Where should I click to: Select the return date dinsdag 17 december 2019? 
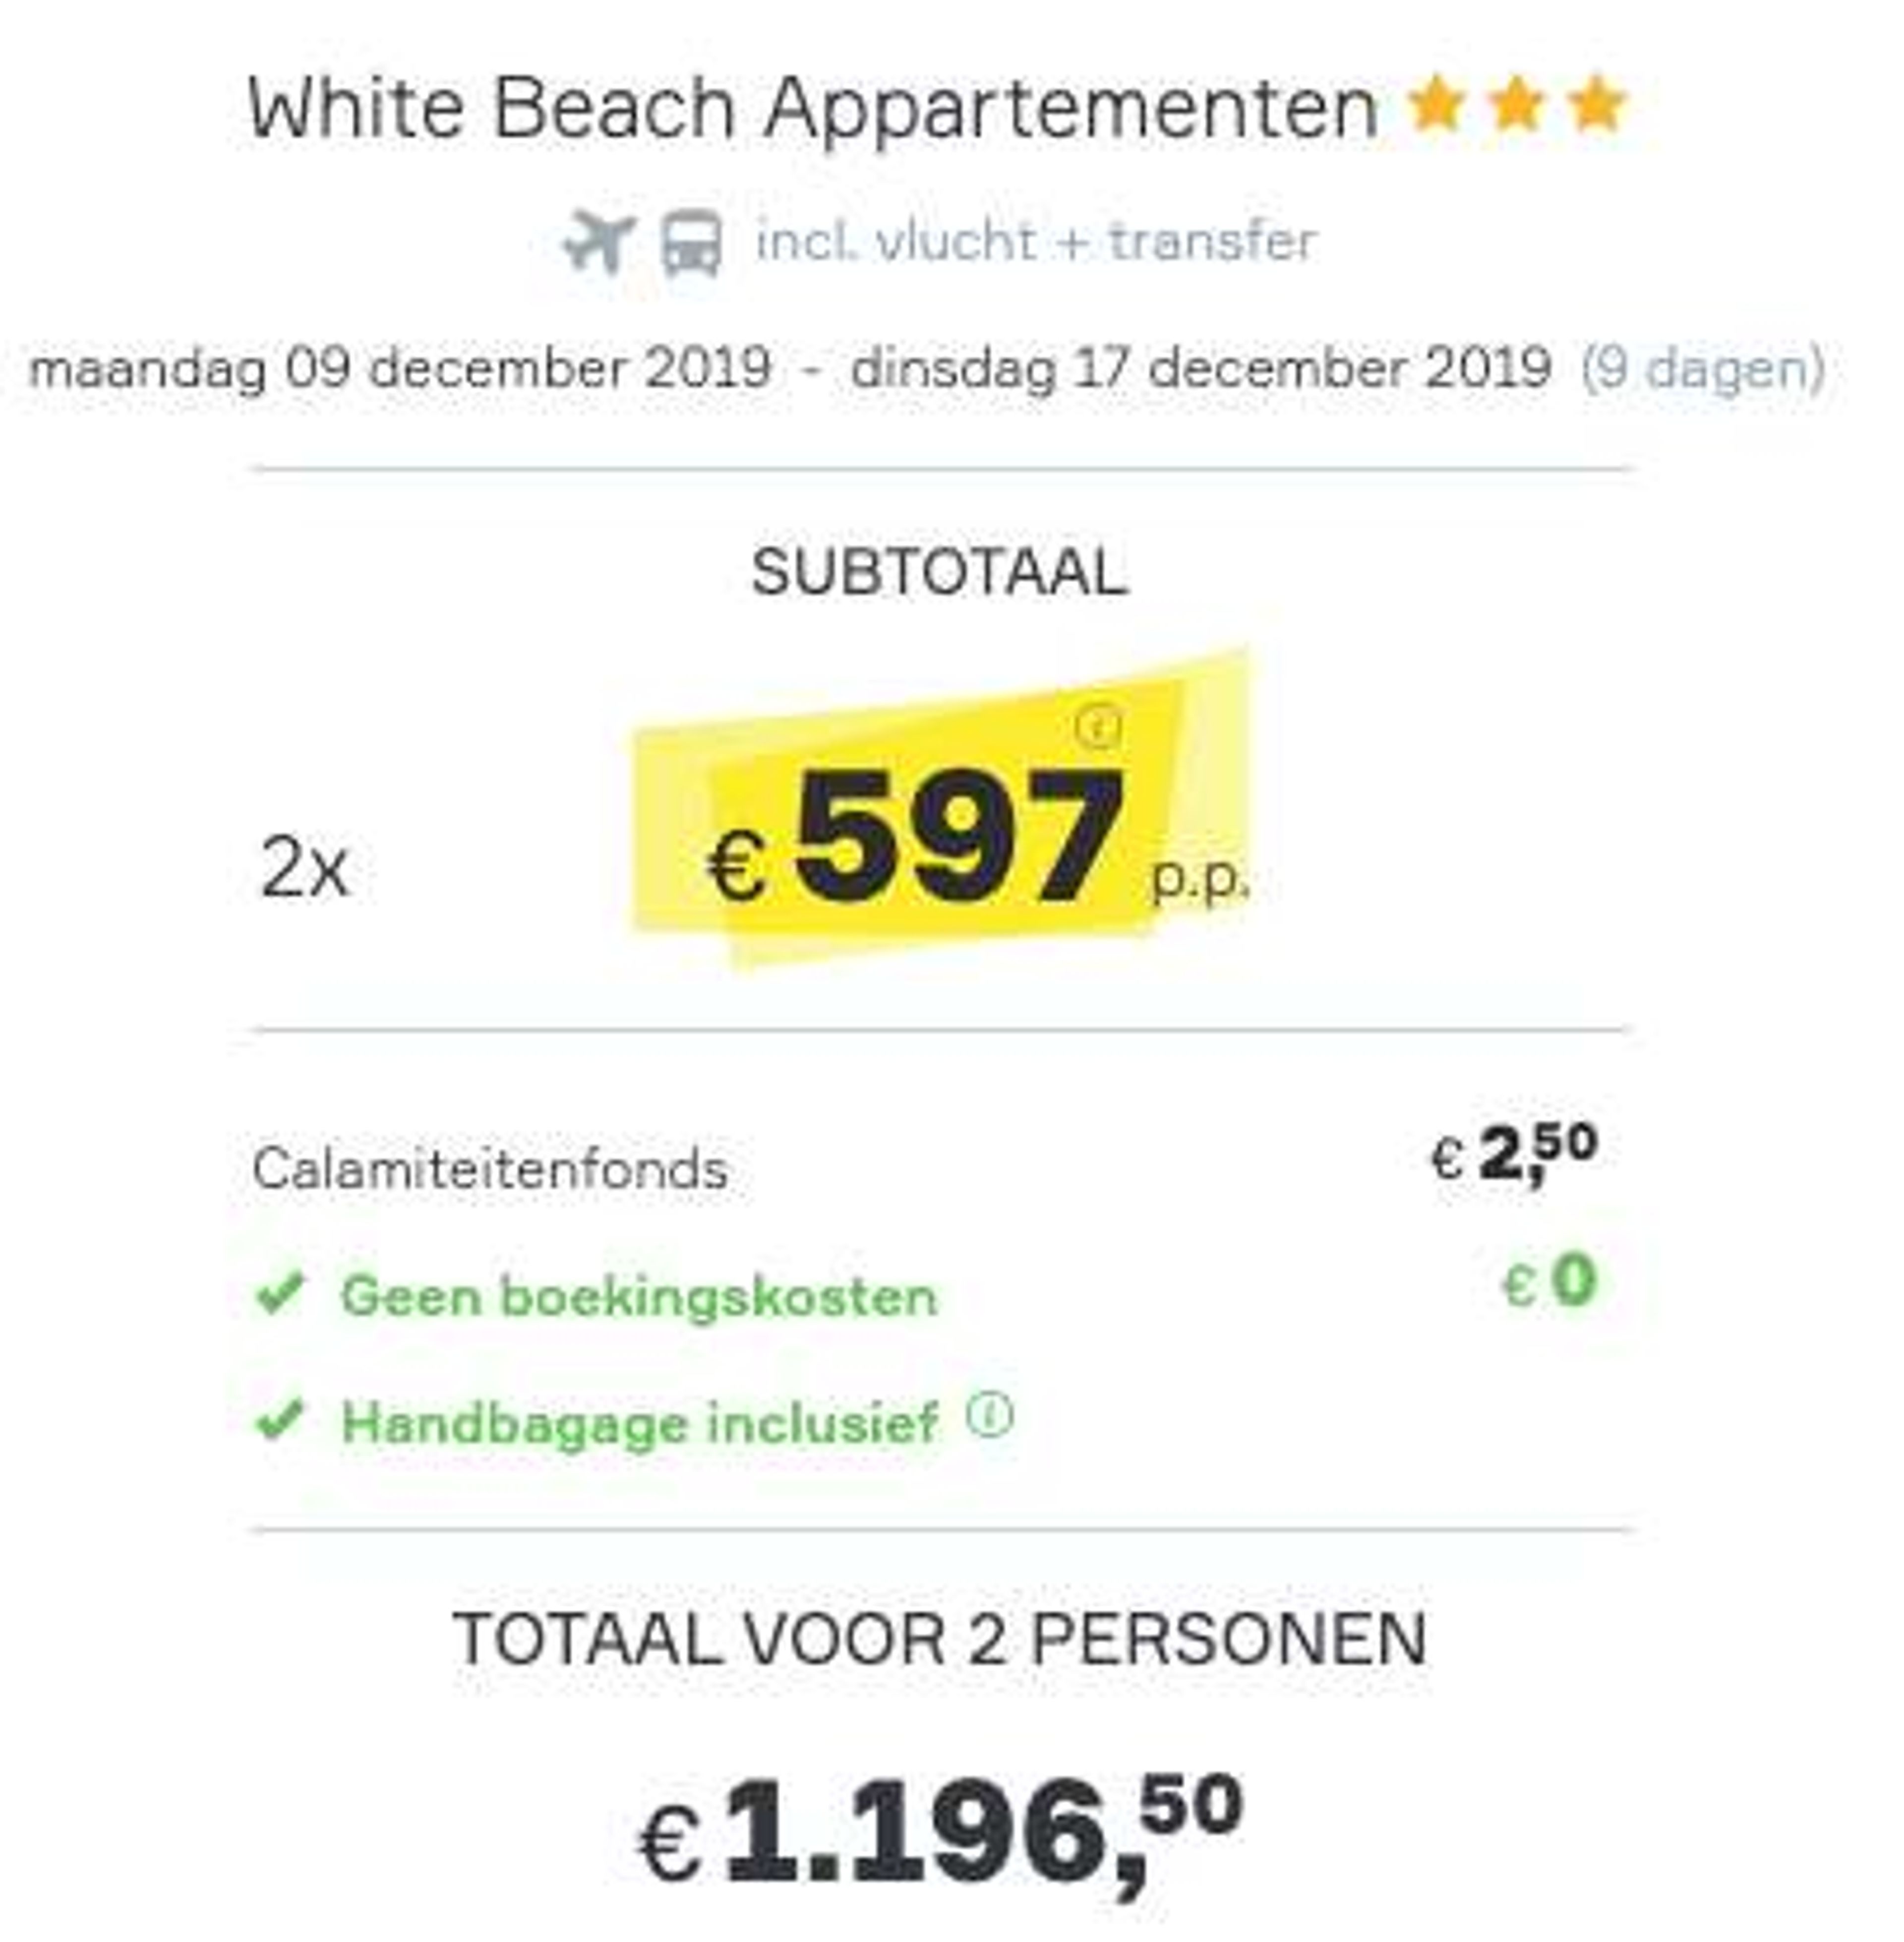coord(1201,369)
